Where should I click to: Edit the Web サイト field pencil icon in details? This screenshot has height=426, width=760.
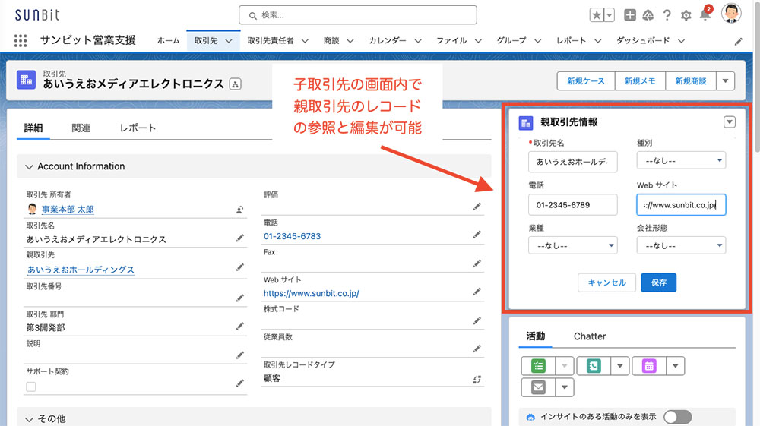tap(477, 292)
